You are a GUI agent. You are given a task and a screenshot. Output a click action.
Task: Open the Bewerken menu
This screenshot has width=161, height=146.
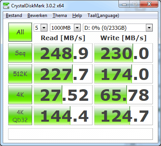(x=37, y=15)
